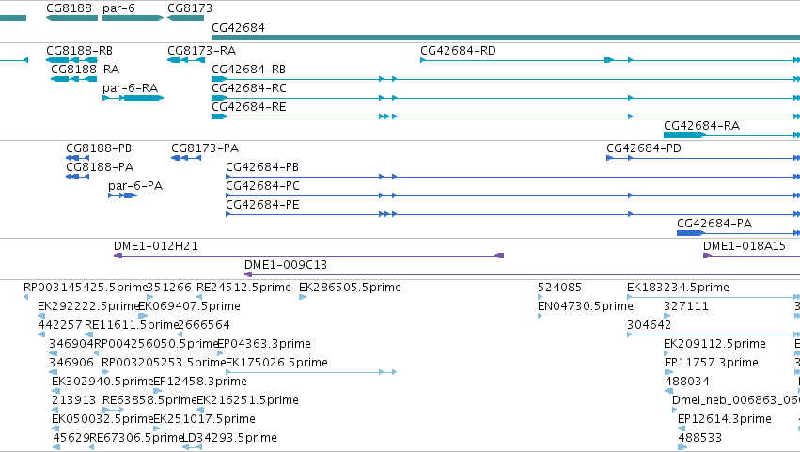The height and width of the screenshot is (452, 800).
Task: Click EST label EK292222.5prime
Action: point(88,306)
